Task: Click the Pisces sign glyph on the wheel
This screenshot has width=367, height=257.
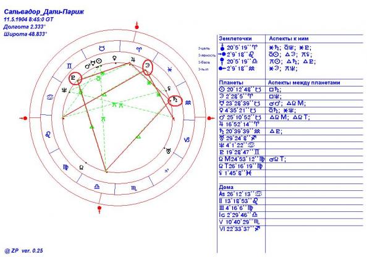Action: pyautogui.click(x=170, y=70)
